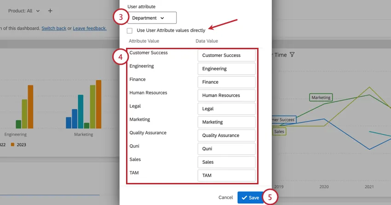Edit the Sales data value field
This screenshot has width=391, height=205.
tap(226, 162)
